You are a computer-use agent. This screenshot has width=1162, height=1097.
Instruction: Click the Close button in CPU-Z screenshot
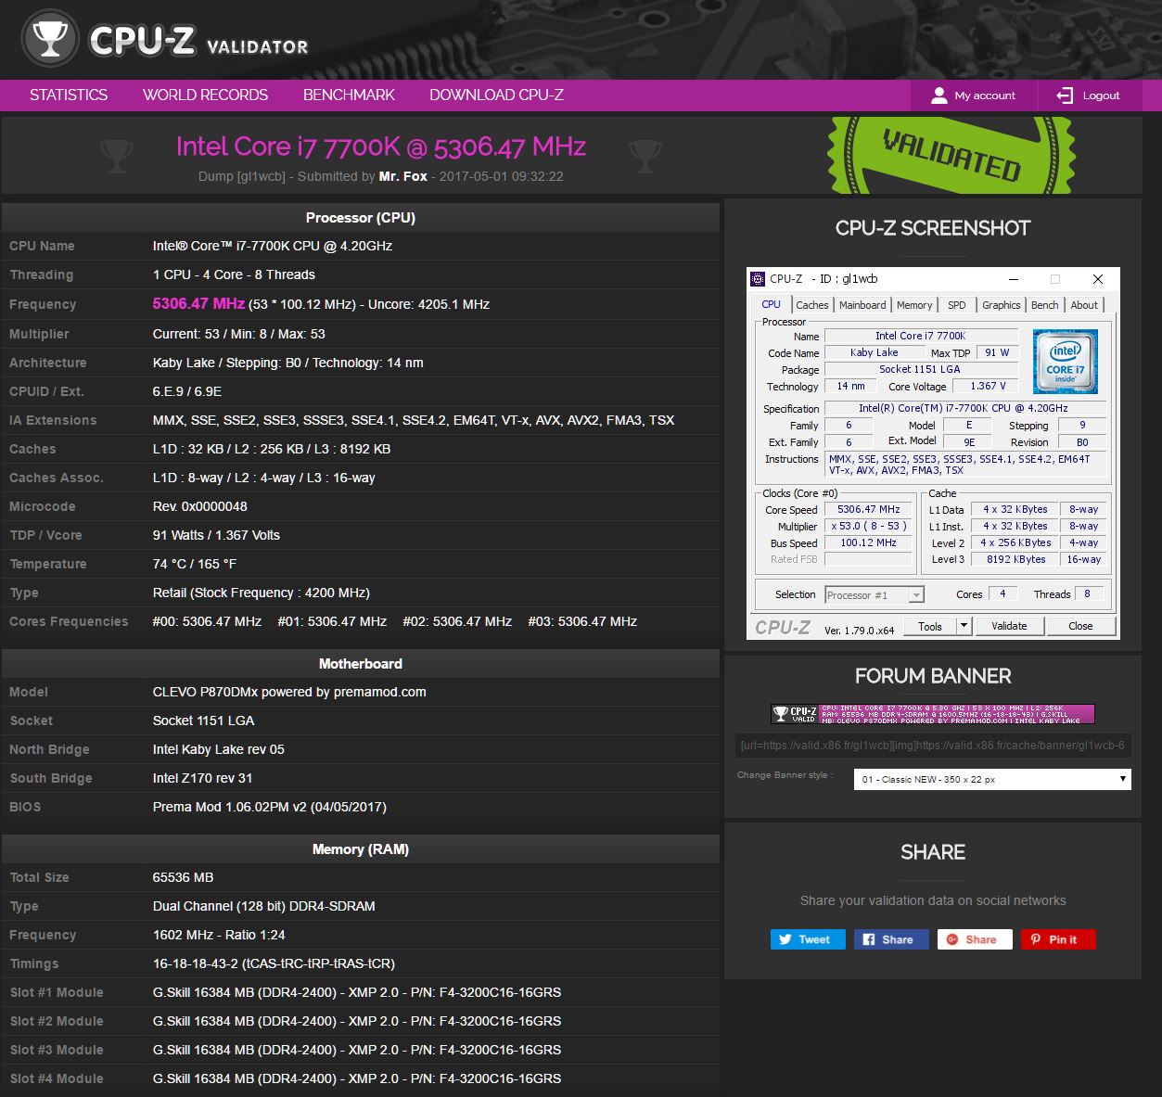click(x=1080, y=626)
